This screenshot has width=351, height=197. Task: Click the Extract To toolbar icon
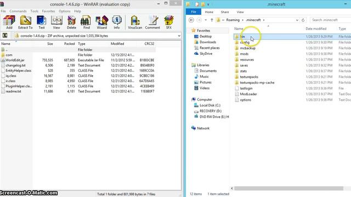click(x=25, y=22)
